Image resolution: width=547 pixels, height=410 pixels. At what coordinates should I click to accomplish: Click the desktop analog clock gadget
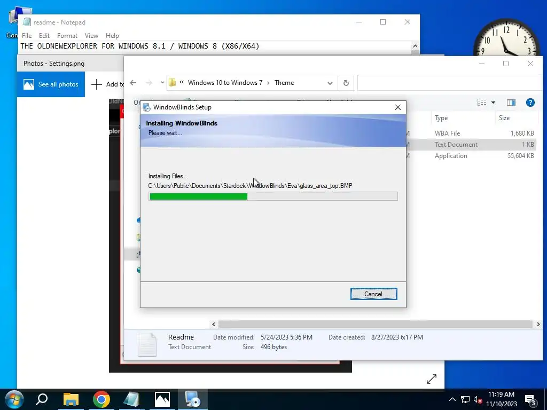(506, 38)
